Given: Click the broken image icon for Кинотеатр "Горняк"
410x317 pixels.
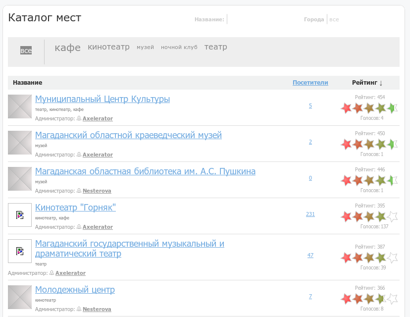Looking at the screenshot, I should click(x=20, y=215).
